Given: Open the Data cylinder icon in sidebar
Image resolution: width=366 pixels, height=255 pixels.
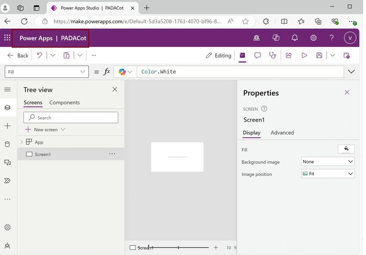Looking at the screenshot, I should [7, 144].
